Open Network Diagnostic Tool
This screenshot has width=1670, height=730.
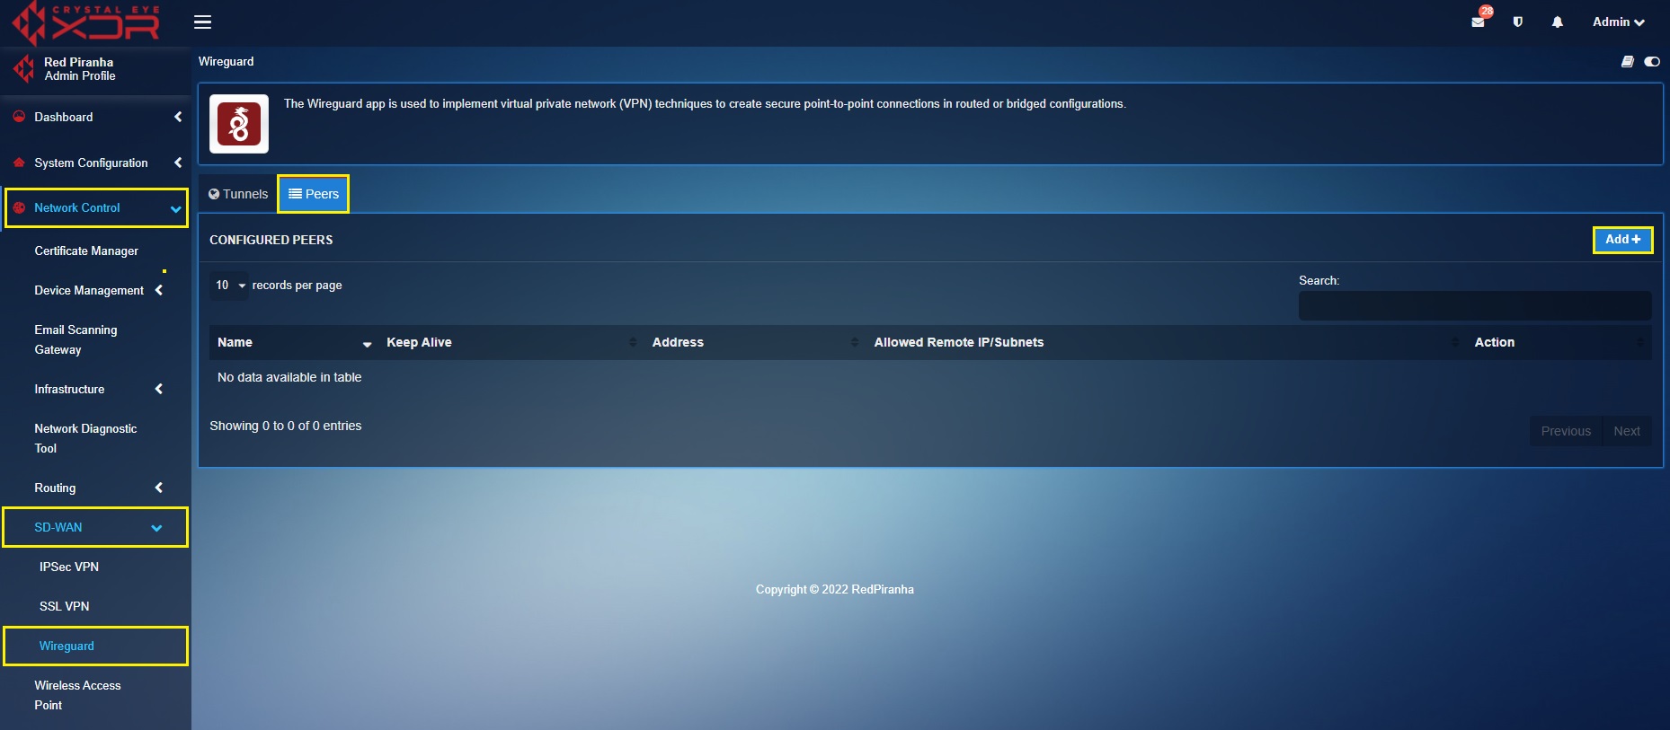pyautogui.click(x=85, y=438)
